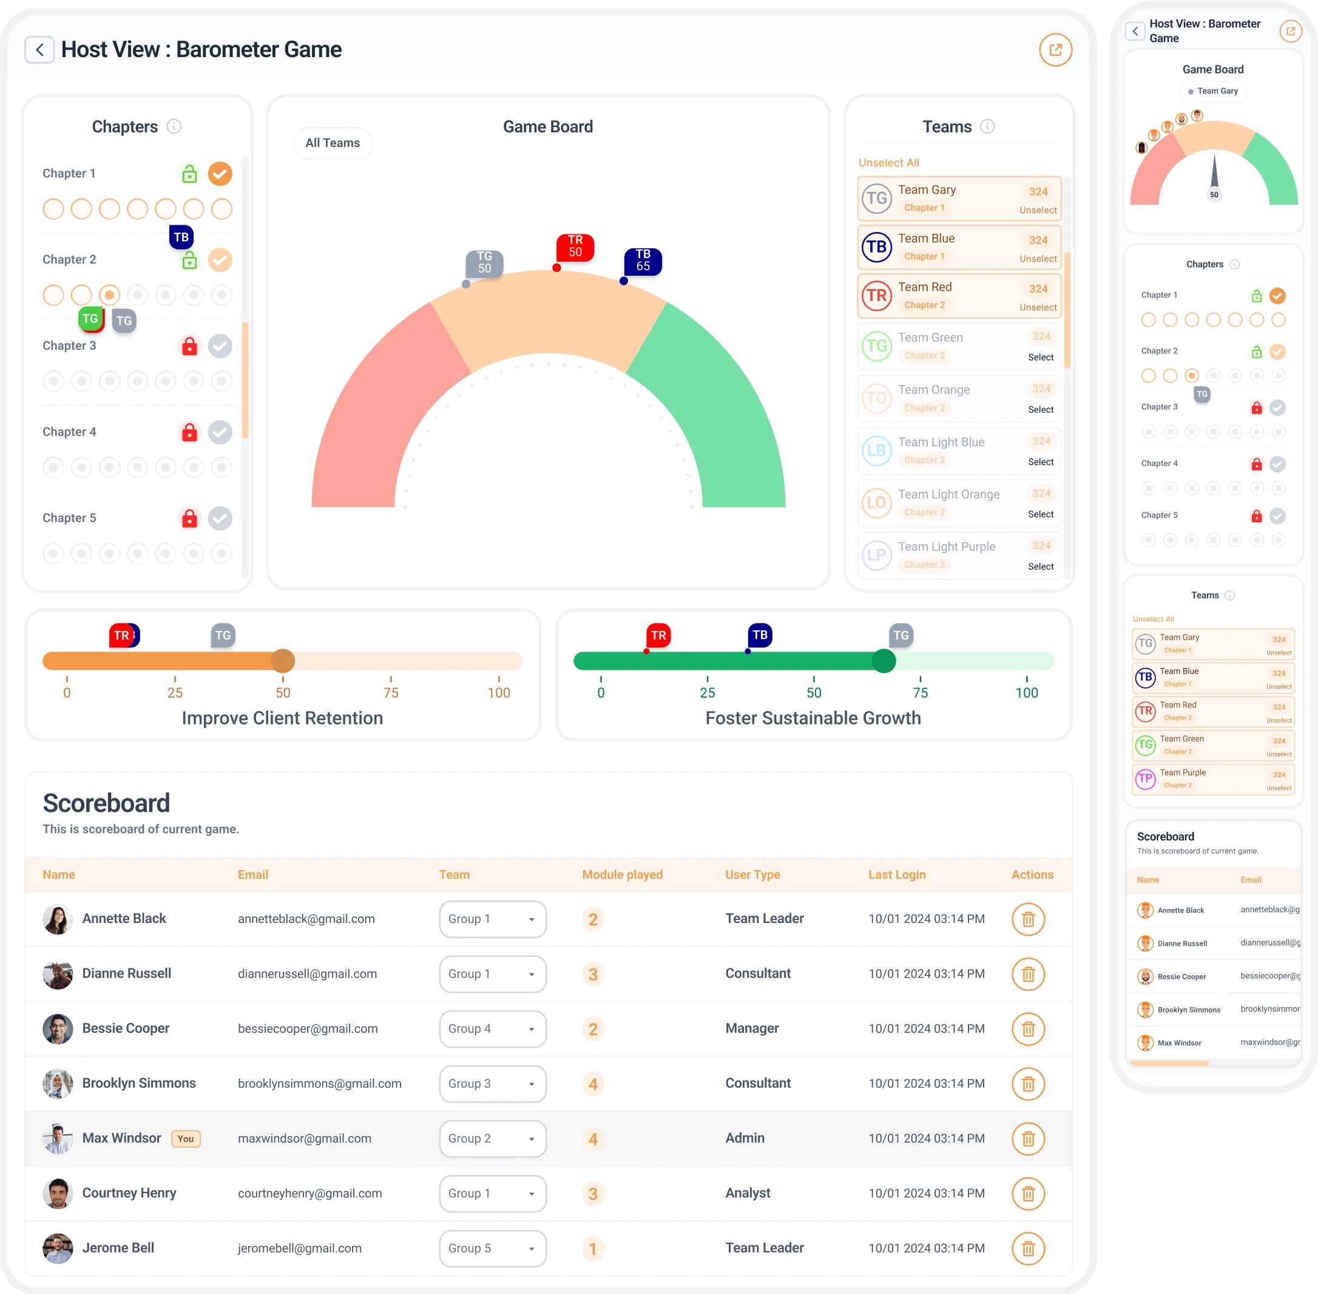Select Team Green in the Teams panel
This screenshot has height=1294, width=1318.
1040,358
